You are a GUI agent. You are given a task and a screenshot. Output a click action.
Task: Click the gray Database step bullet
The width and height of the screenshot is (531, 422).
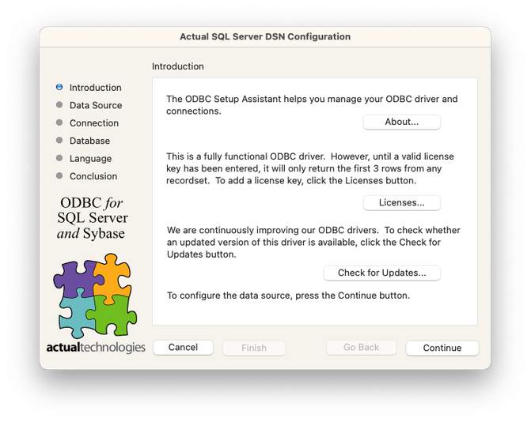59,141
